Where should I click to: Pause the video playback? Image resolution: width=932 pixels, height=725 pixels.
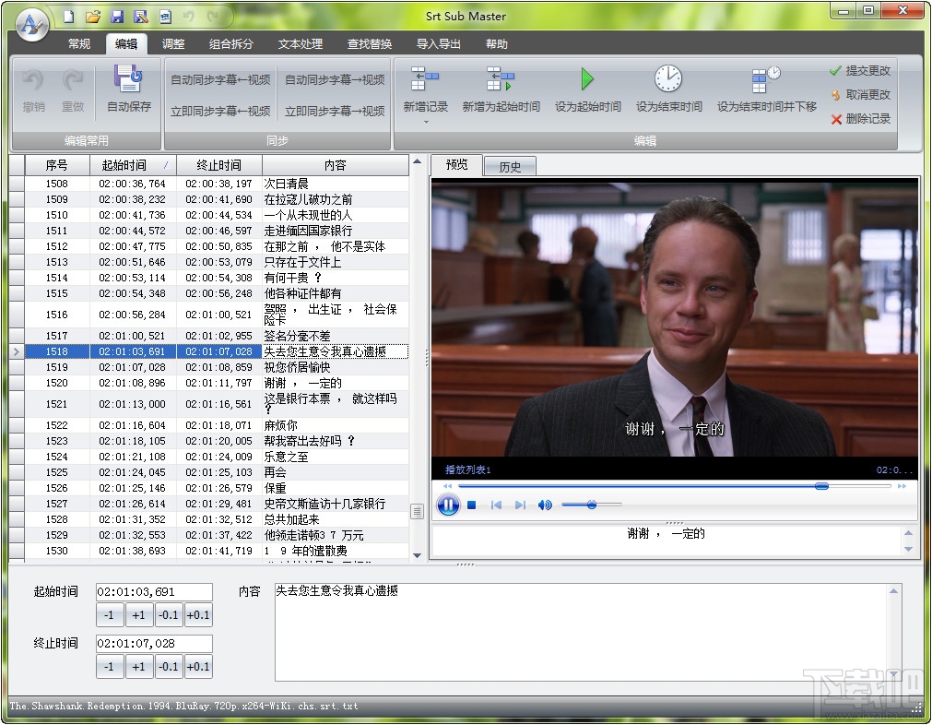[448, 505]
